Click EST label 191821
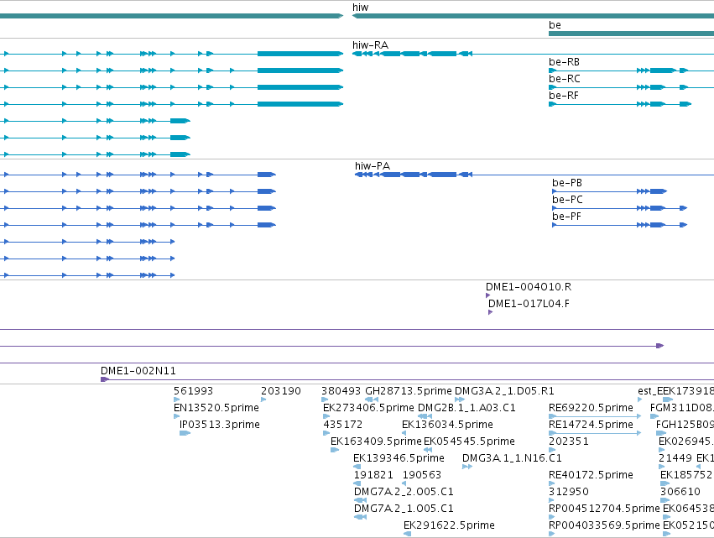 pyautogui.click(x=373, y=475)
